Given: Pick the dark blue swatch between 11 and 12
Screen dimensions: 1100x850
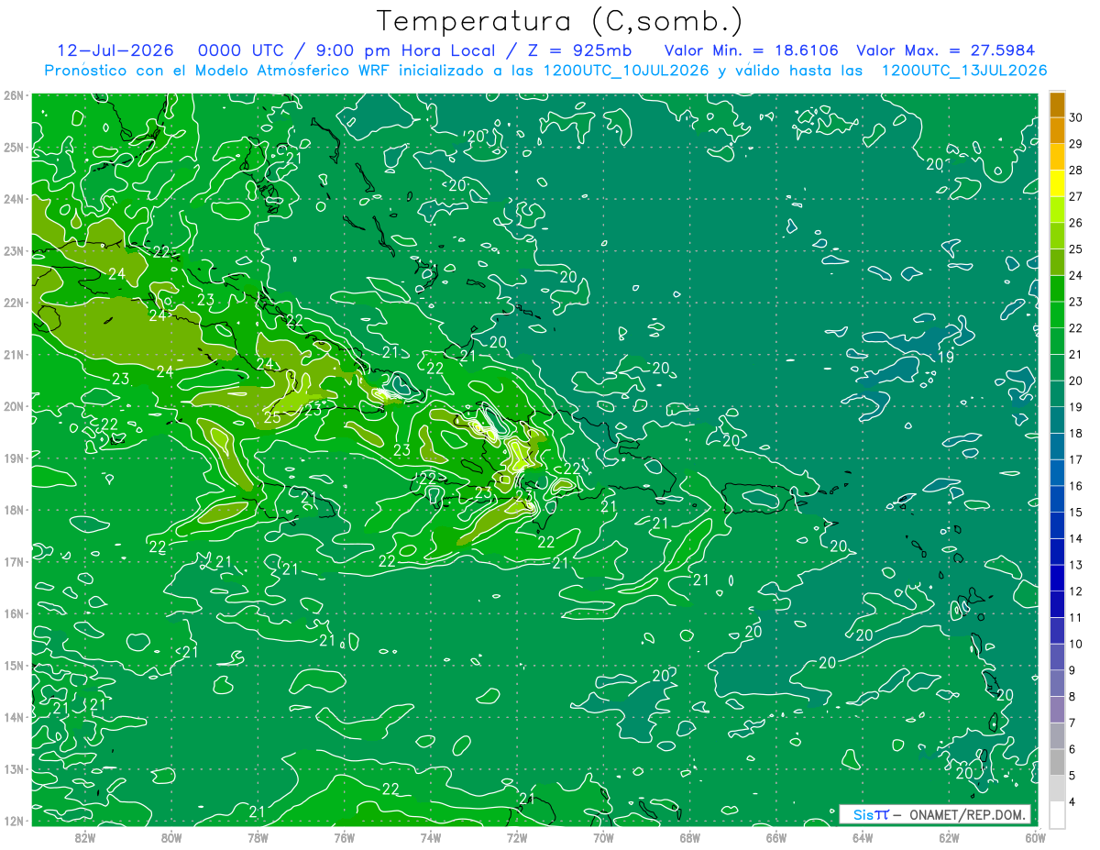Looking at the screenshot, I should click(x=1057, y=604).
